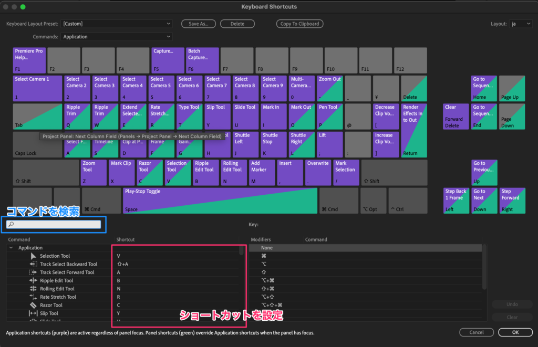Select the Step Forward Right arrow key
The image size is (538, 347).
coord(512,201)
